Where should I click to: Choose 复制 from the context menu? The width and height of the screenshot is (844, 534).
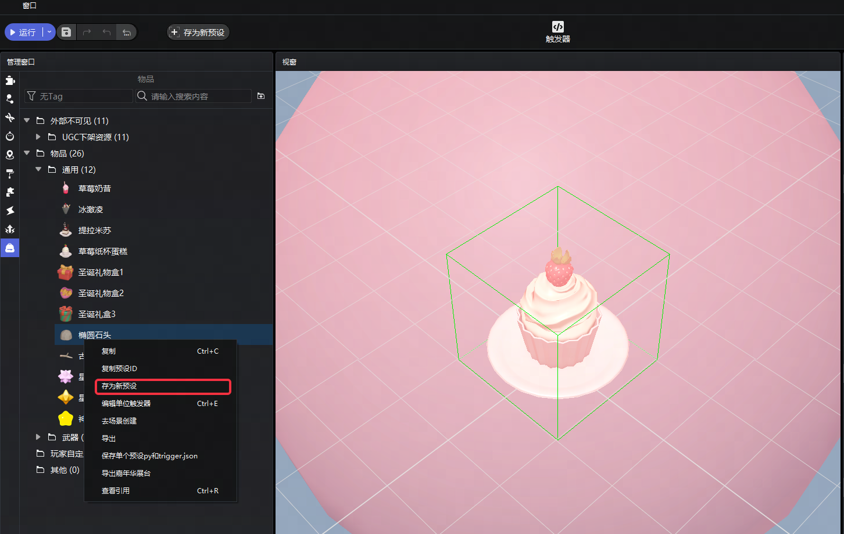(160, 351)
